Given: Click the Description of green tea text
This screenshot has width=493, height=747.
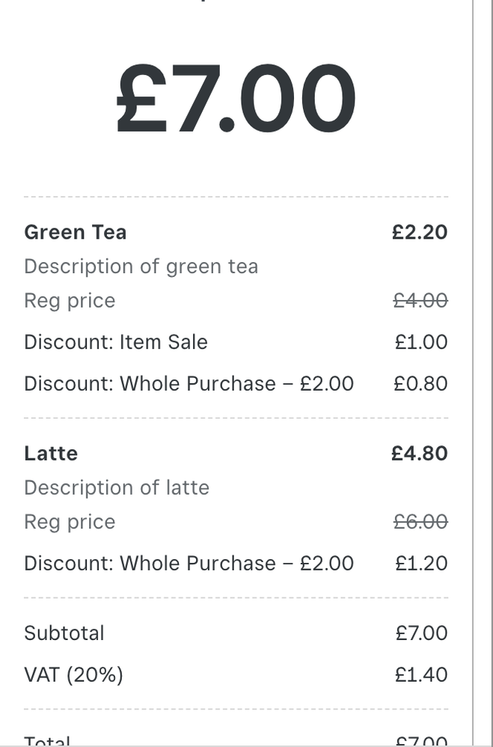Looking at the screenshot, I should (x=141, y=266).
